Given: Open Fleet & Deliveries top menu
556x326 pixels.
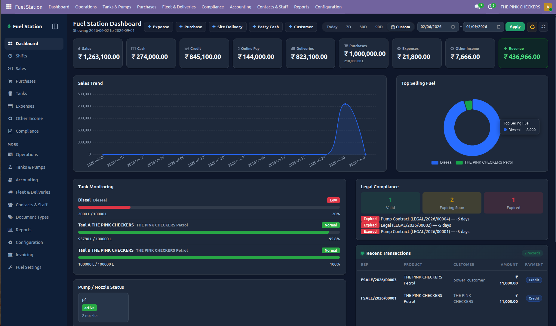Looking at the screenshot, I should click(179, 7).
